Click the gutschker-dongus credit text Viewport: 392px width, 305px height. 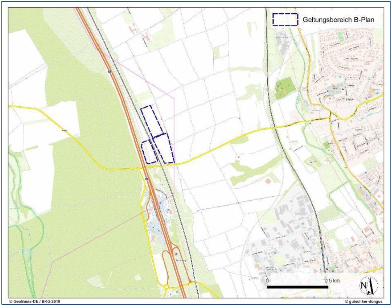point(365,301)
